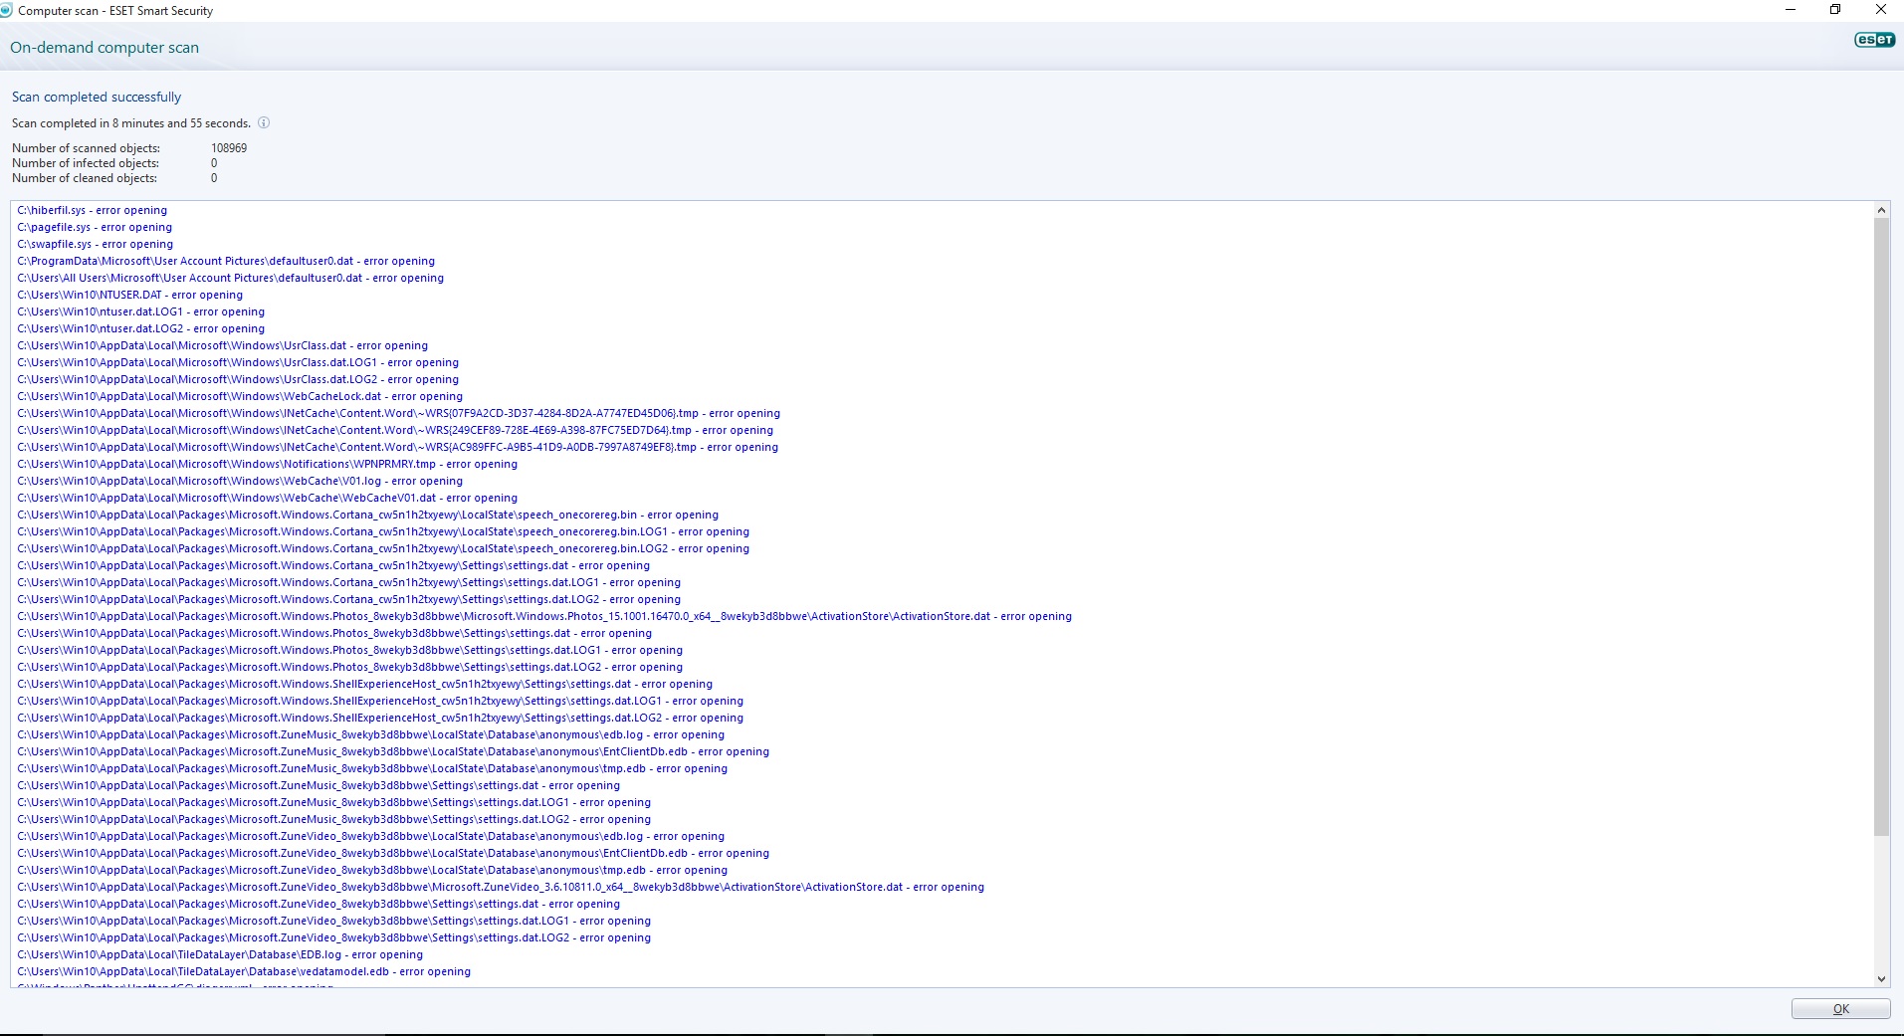Viewport: 1904px width, 1036px height.
Task: Select the NTUSER.DAT error opening entry
Action: pyautogui.click(x=129, y=296)
